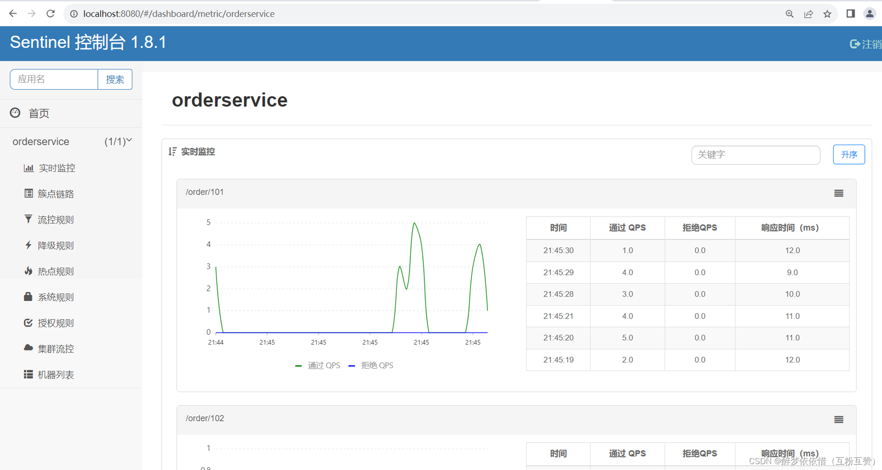Image resolution: width=882 pixels, height=470 pixels.
Task: Click the 9.0 response time value
Action: click(x=792, y=273)
